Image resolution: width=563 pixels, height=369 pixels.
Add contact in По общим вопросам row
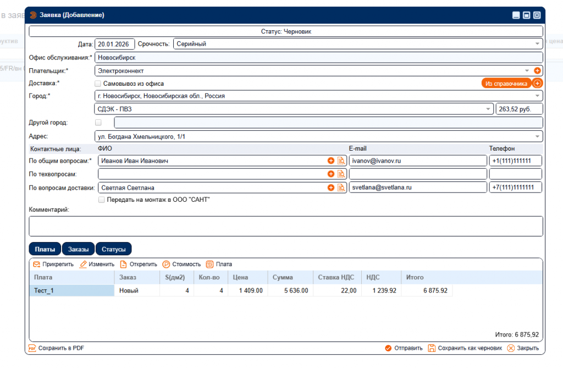pyautogui.click(x=331, y=161)
